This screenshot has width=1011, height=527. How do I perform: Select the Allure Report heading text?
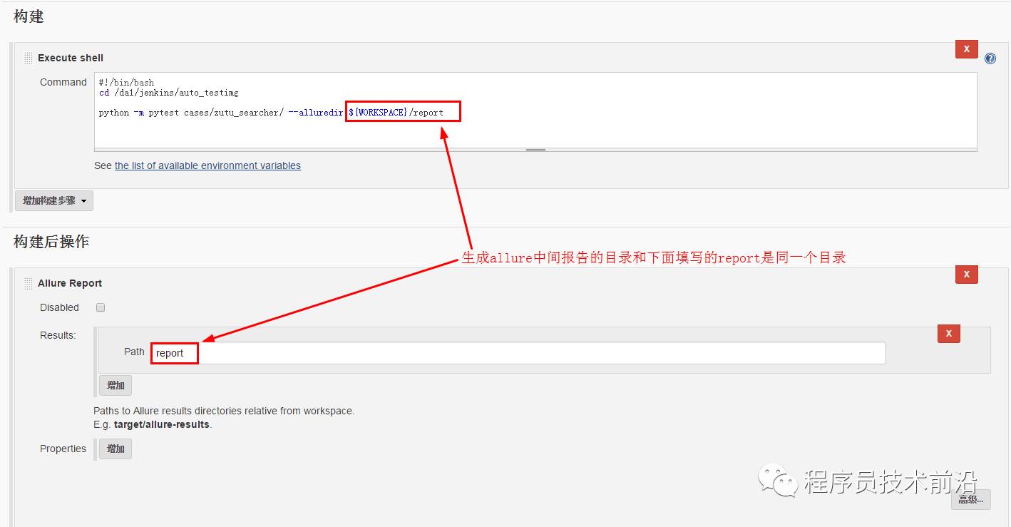(70, 283)
